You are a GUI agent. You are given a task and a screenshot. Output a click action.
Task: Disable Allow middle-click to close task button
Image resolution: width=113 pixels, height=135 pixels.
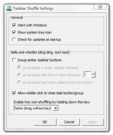[14, 93]
